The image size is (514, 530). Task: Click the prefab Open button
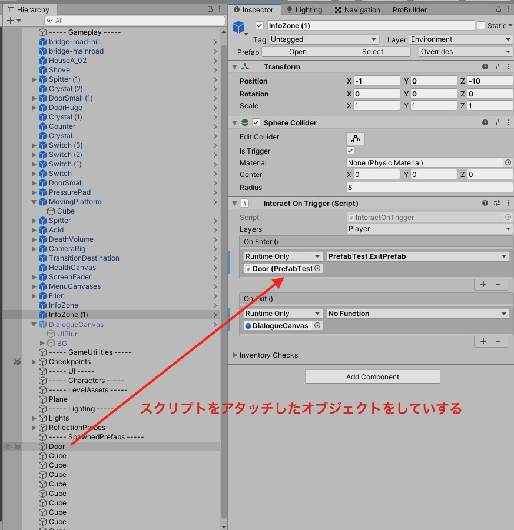297,52
